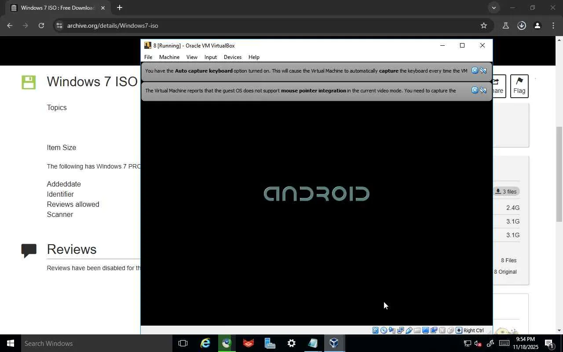Click the Reviews heading on archive.org

click(72, 249)
